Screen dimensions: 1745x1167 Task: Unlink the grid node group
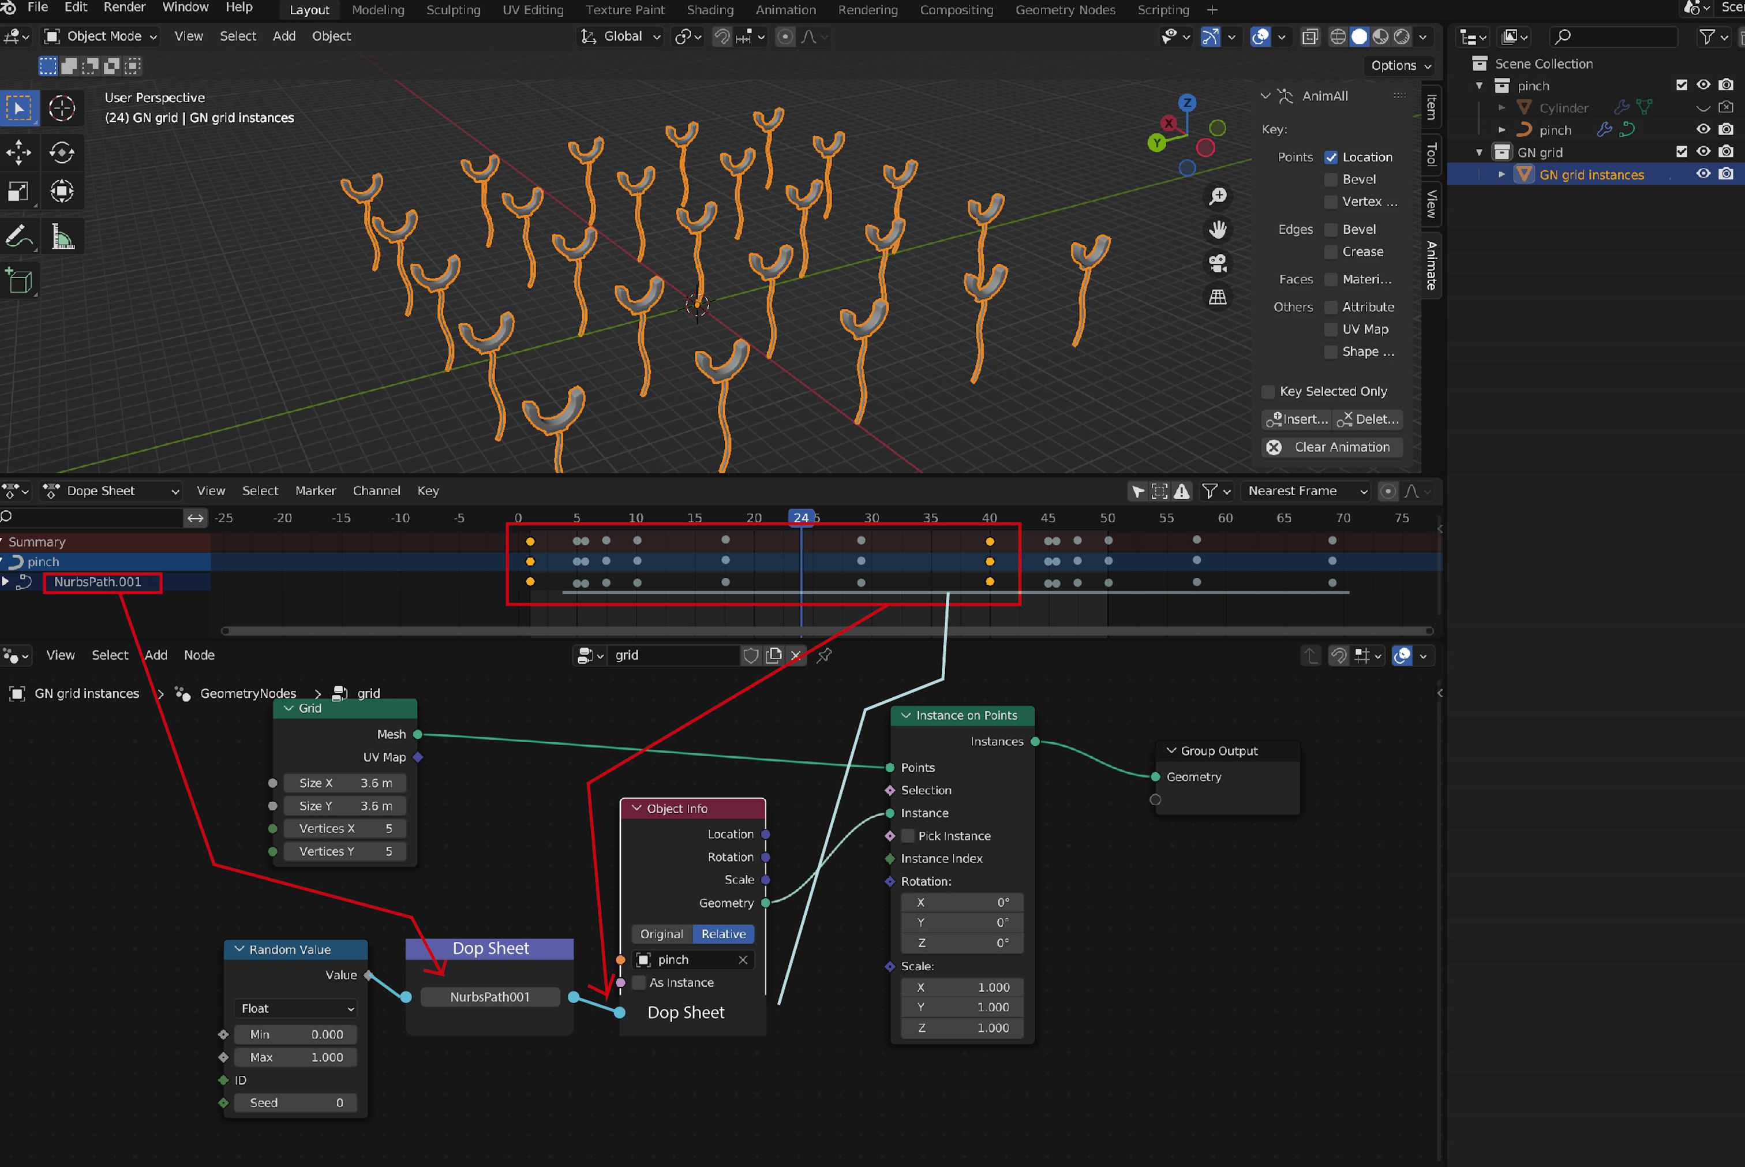point(796,656)
